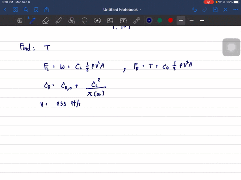Screen dimensions: 241x180
Task: Redo the last undone action
Action: point(205,10)
